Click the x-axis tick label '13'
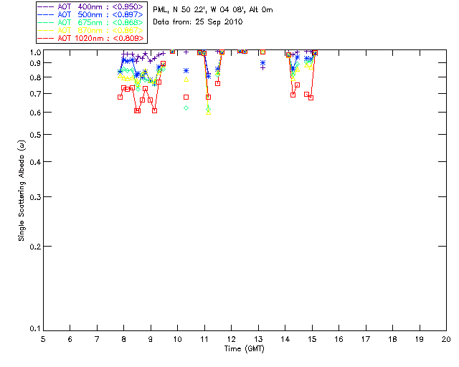The width and height of the screenshot is (459, 367). tap(258, 339)
